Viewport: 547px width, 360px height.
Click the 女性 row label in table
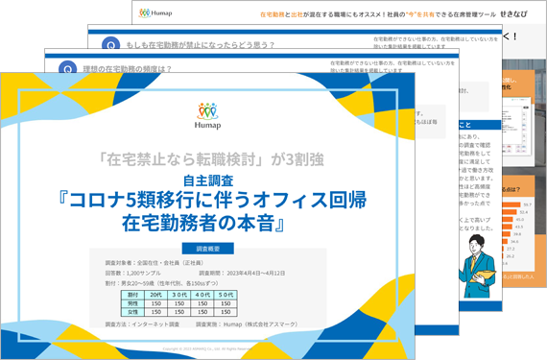133,312
